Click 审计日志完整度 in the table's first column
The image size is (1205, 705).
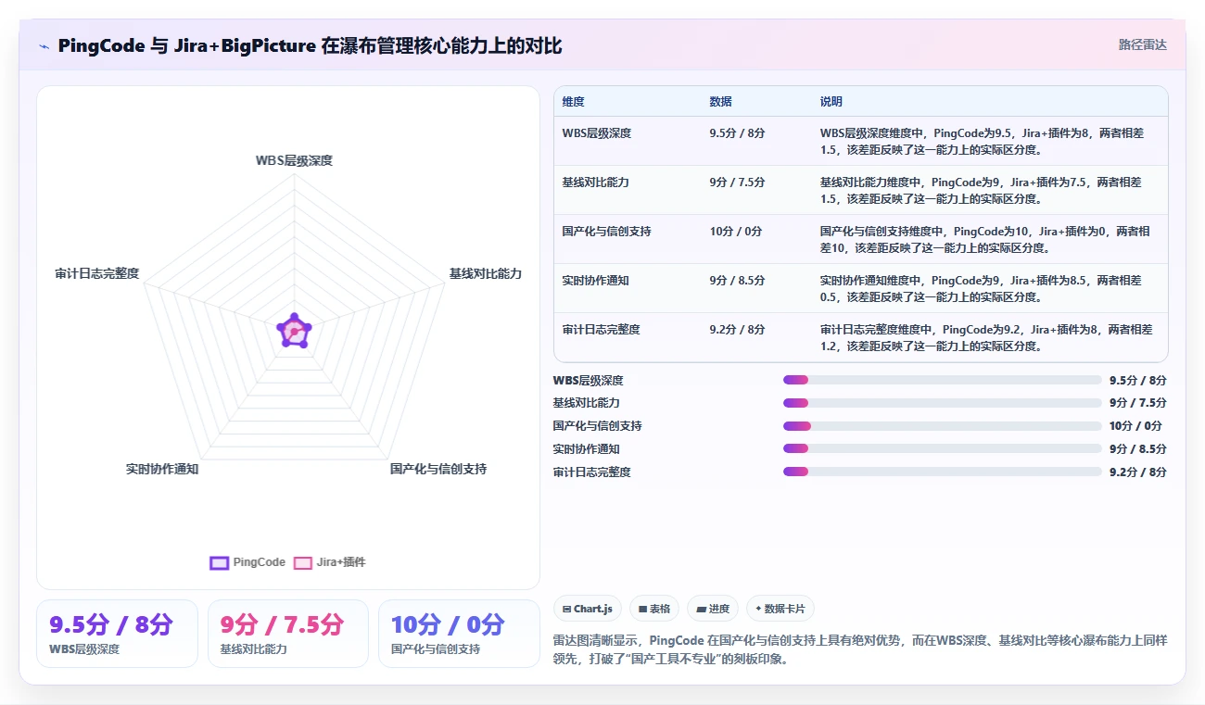pyautogui.click(x=601, y=330)
